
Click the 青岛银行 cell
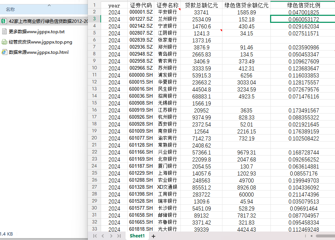(167, 54)
